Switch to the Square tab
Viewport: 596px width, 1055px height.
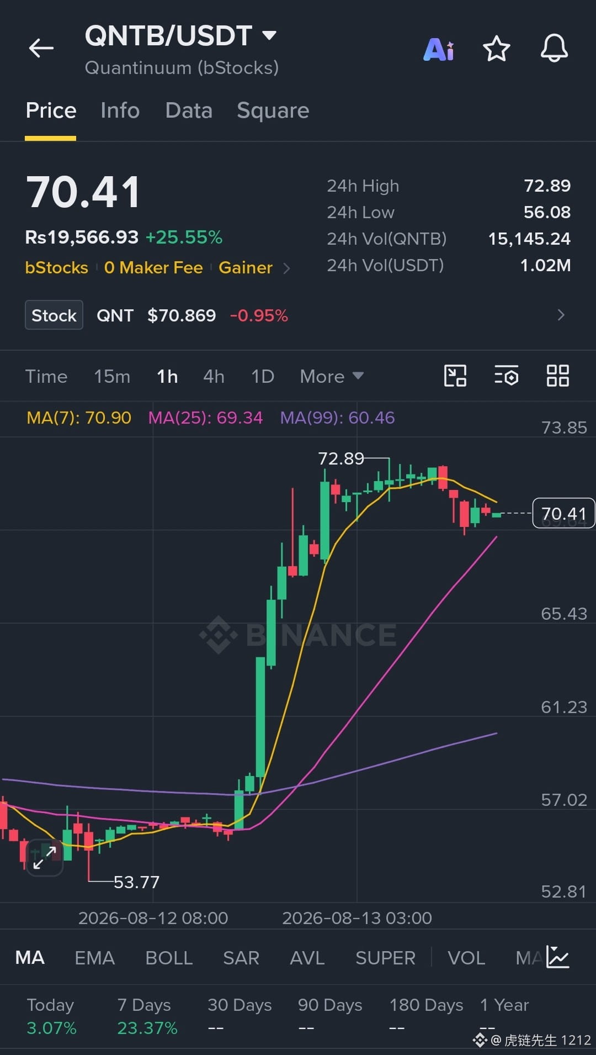click(273, 111)
